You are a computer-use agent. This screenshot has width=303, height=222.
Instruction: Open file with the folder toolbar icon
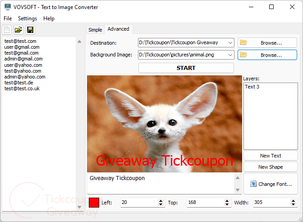(x=18, y=30)
